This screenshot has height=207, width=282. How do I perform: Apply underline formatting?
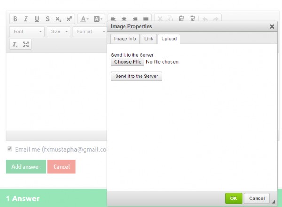[x=37, y=19]
